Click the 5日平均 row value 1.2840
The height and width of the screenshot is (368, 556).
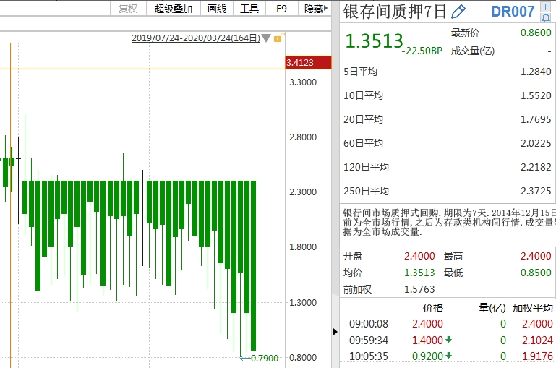pyautogui.click(x=536, y=72)
